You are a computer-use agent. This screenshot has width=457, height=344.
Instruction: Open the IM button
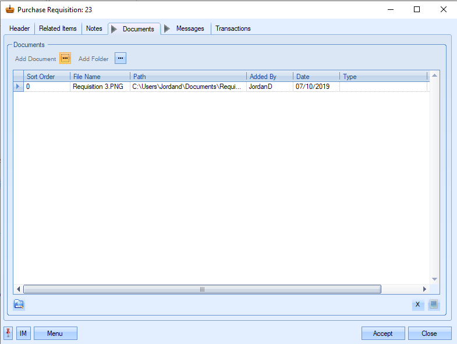pos(23,333)
